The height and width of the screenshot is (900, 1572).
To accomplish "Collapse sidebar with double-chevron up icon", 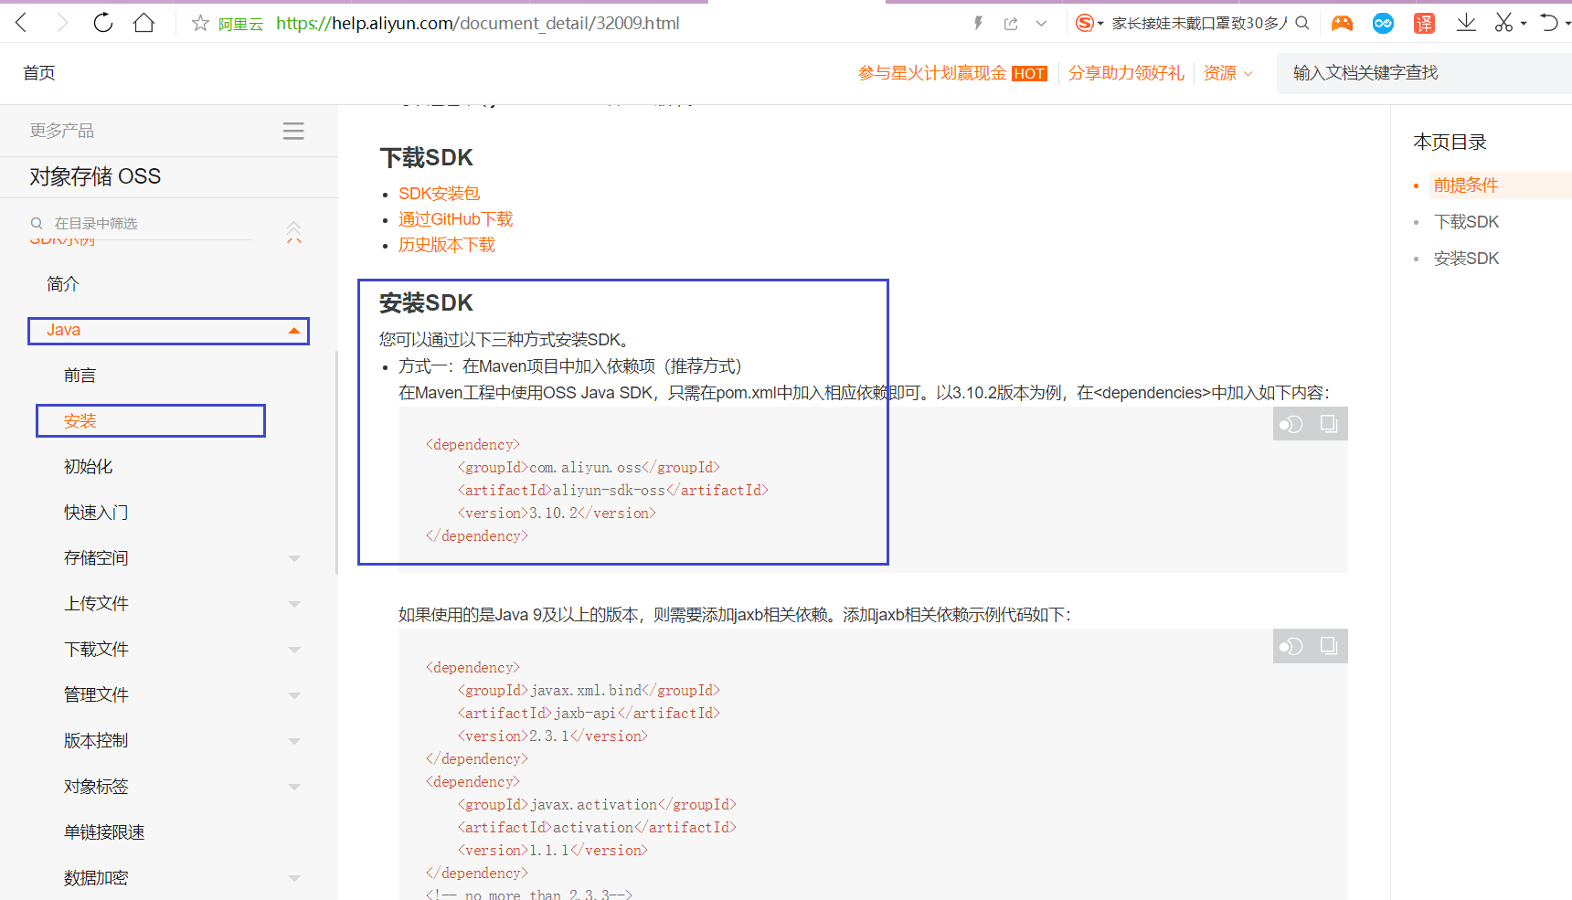I will click(293, 232).
